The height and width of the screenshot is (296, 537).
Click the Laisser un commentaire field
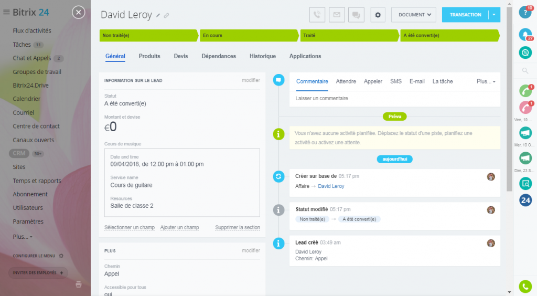(x=394, y=98)
